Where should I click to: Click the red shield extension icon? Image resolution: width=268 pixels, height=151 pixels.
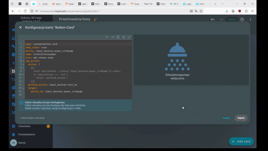(x=240, y=11)
